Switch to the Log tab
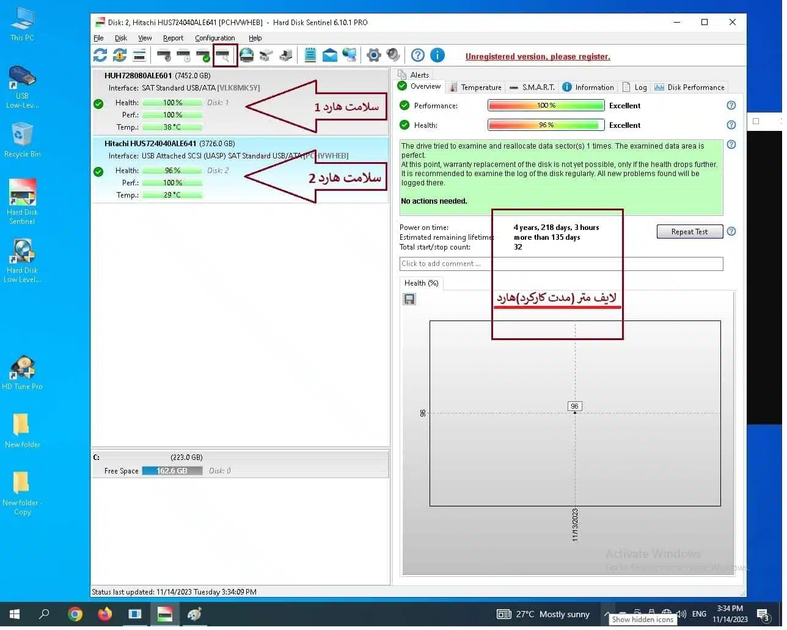The width and height of the screenshot is (787, 630). pyautogui.click(x=634, y=87)
